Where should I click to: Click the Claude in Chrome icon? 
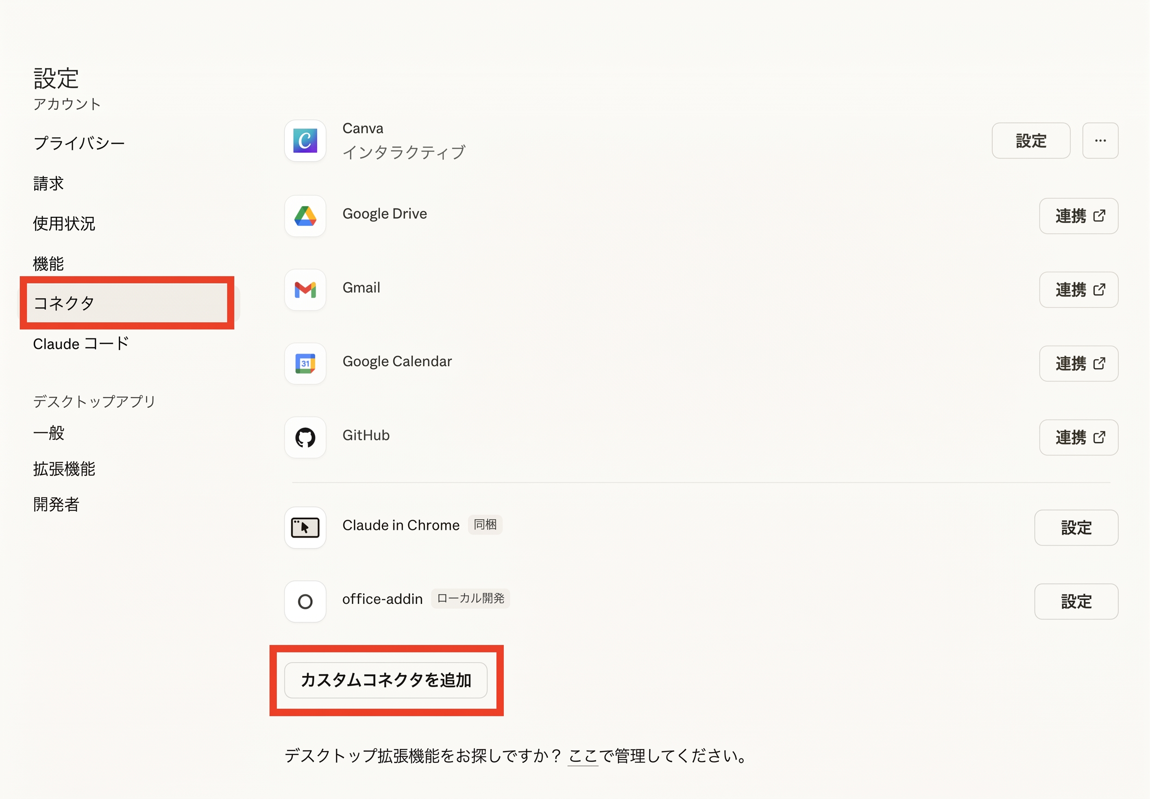305,528
